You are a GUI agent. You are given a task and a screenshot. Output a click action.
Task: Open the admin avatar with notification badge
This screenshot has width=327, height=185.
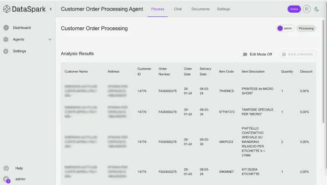(x=6, y=180)
